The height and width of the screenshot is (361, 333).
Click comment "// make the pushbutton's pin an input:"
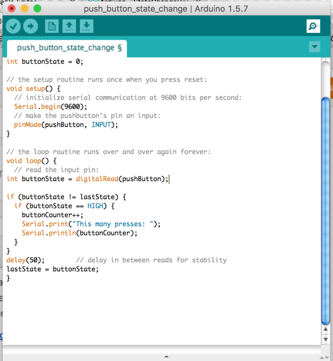[x=87, y=116]
